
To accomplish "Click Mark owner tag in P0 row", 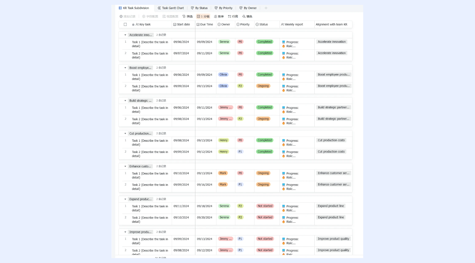I will tap(223, 173).
